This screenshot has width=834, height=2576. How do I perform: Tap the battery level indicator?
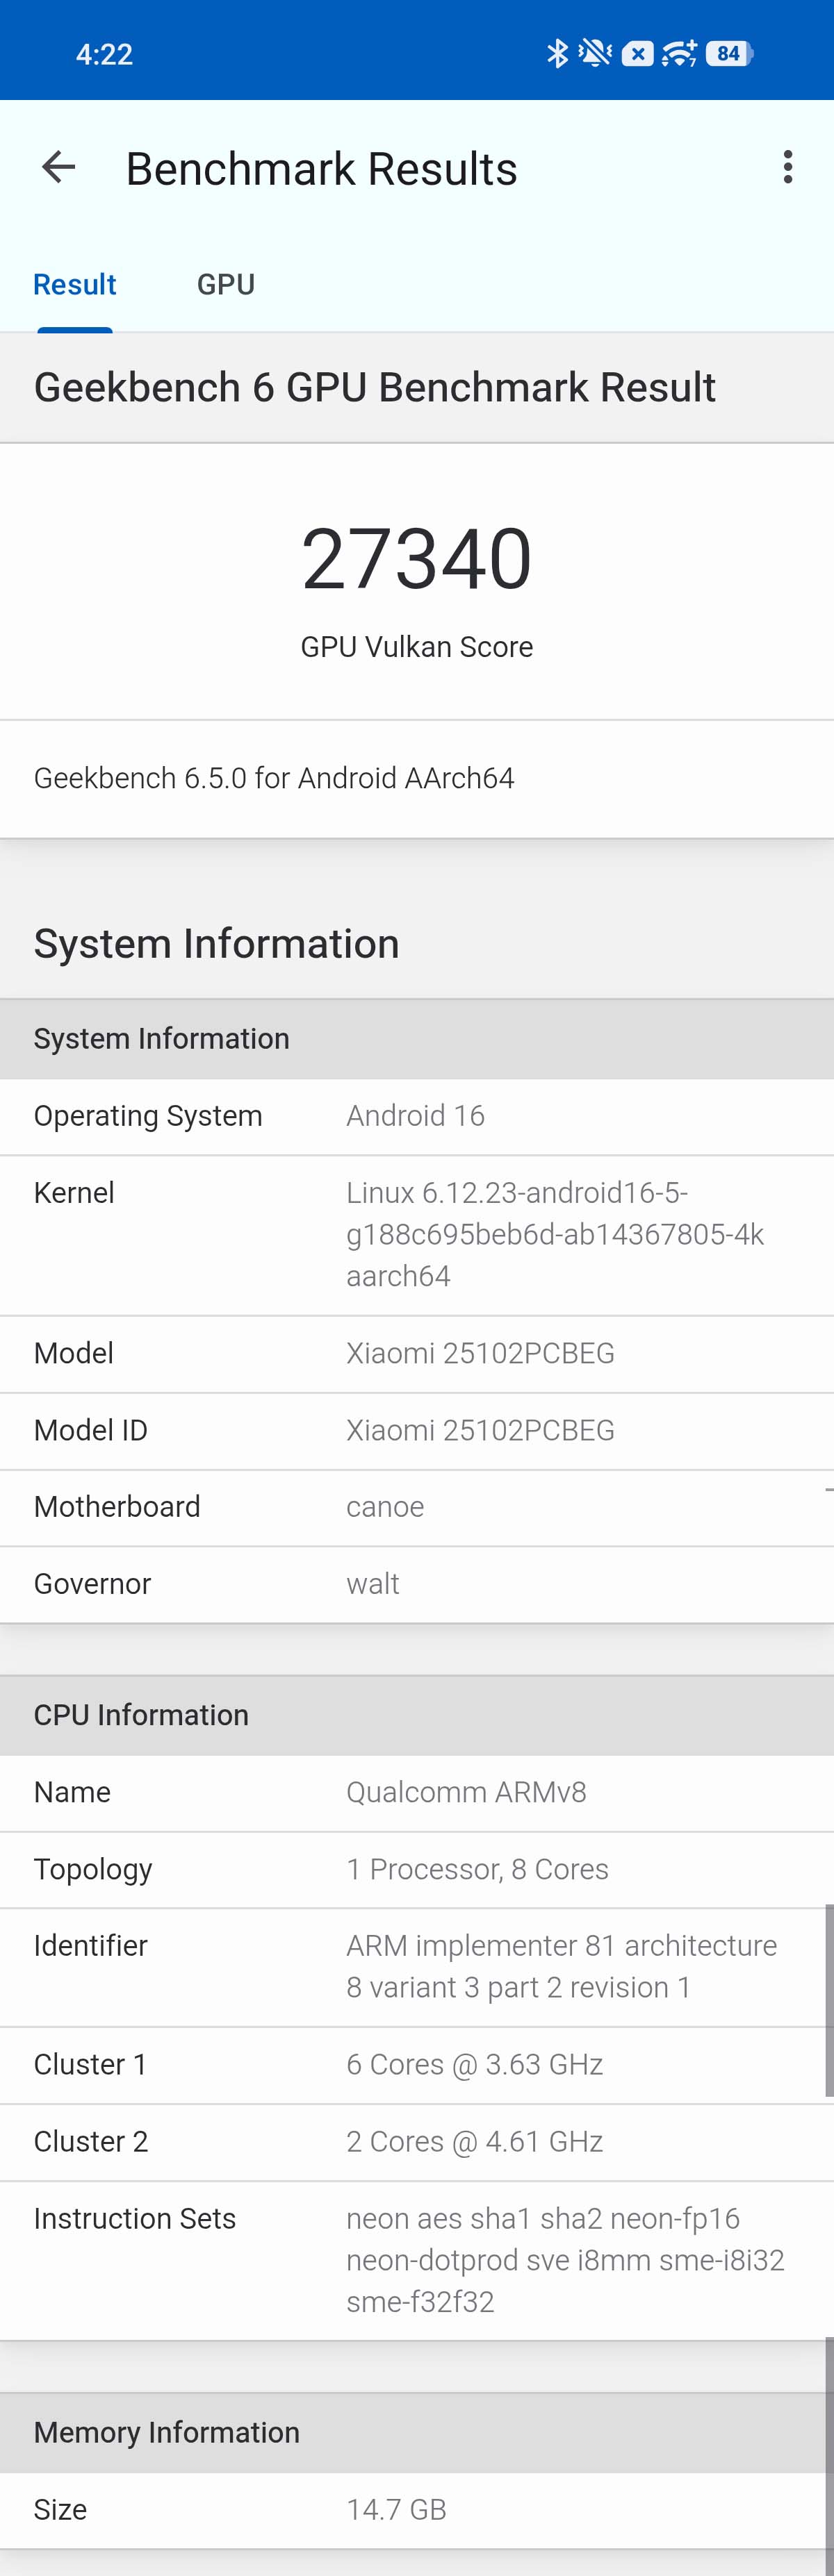click(x=730, y=53)
